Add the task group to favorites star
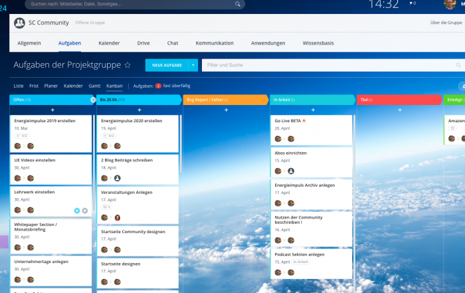Viewport: 465px width, 293px height. [x=128, y=65]
